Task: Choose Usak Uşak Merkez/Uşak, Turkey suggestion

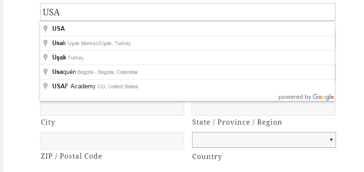Action: point(187,43)
